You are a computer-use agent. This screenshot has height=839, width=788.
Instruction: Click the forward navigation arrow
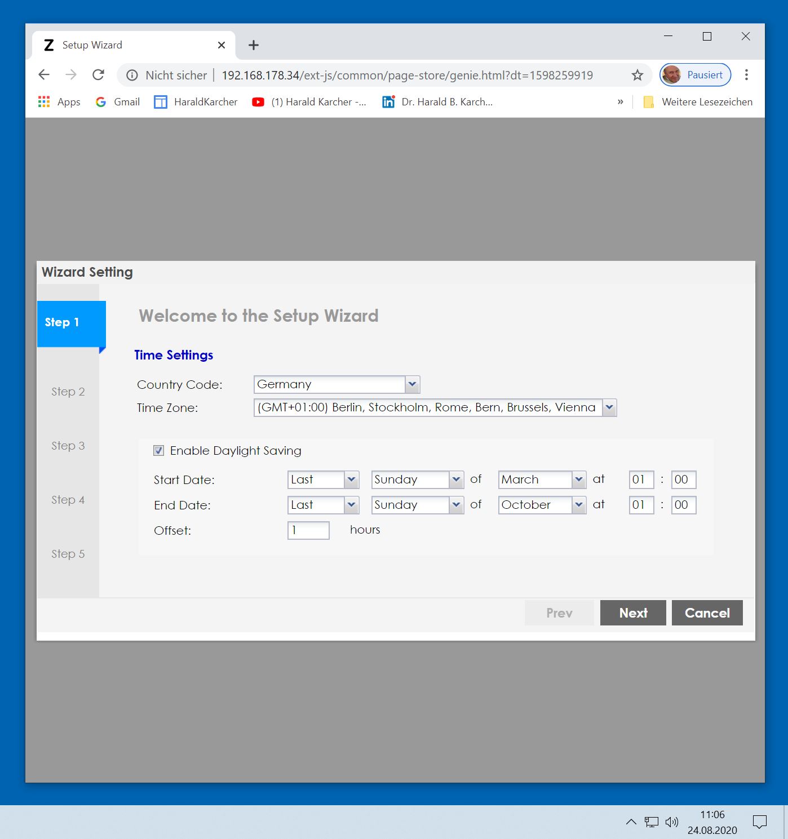pyautogui.click(x=71, y=75)
